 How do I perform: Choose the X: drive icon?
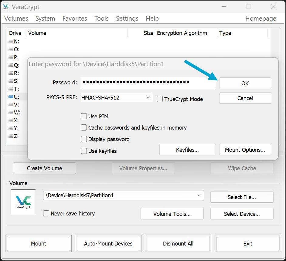pos(11,120)
